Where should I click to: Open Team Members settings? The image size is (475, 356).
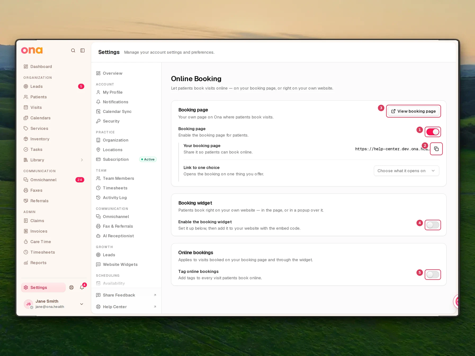(x=126, y=179)
